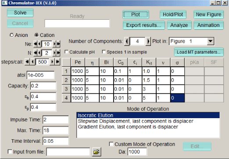
Task: Click row 2 K cell 1.5
Action: coord(149,80)
